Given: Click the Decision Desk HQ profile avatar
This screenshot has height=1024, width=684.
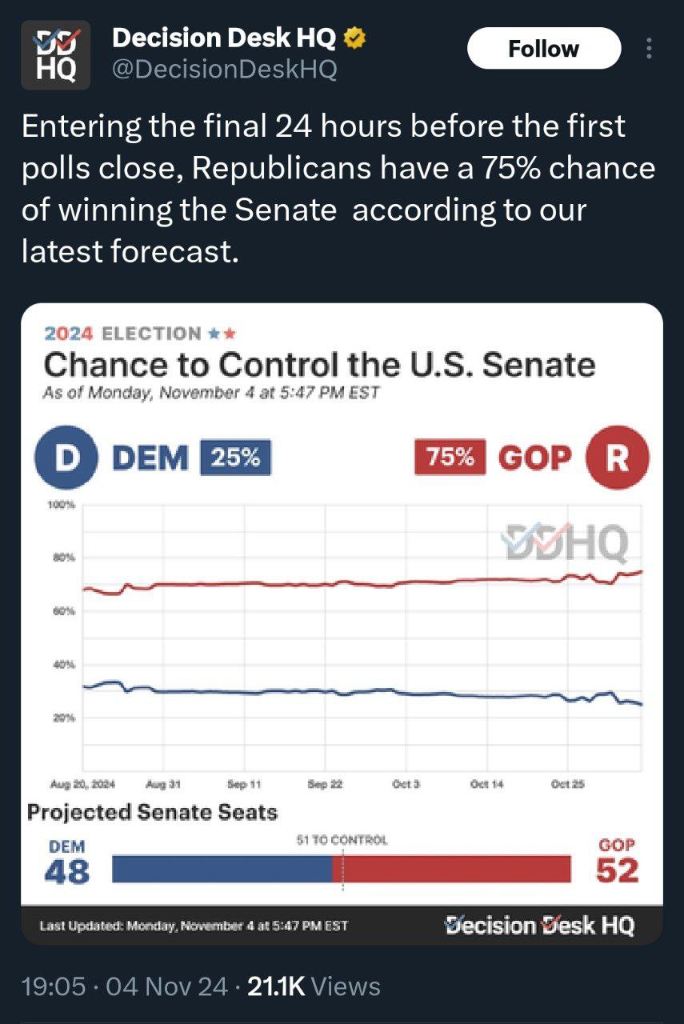Looking at the screenshot, I should click(55, 55).
